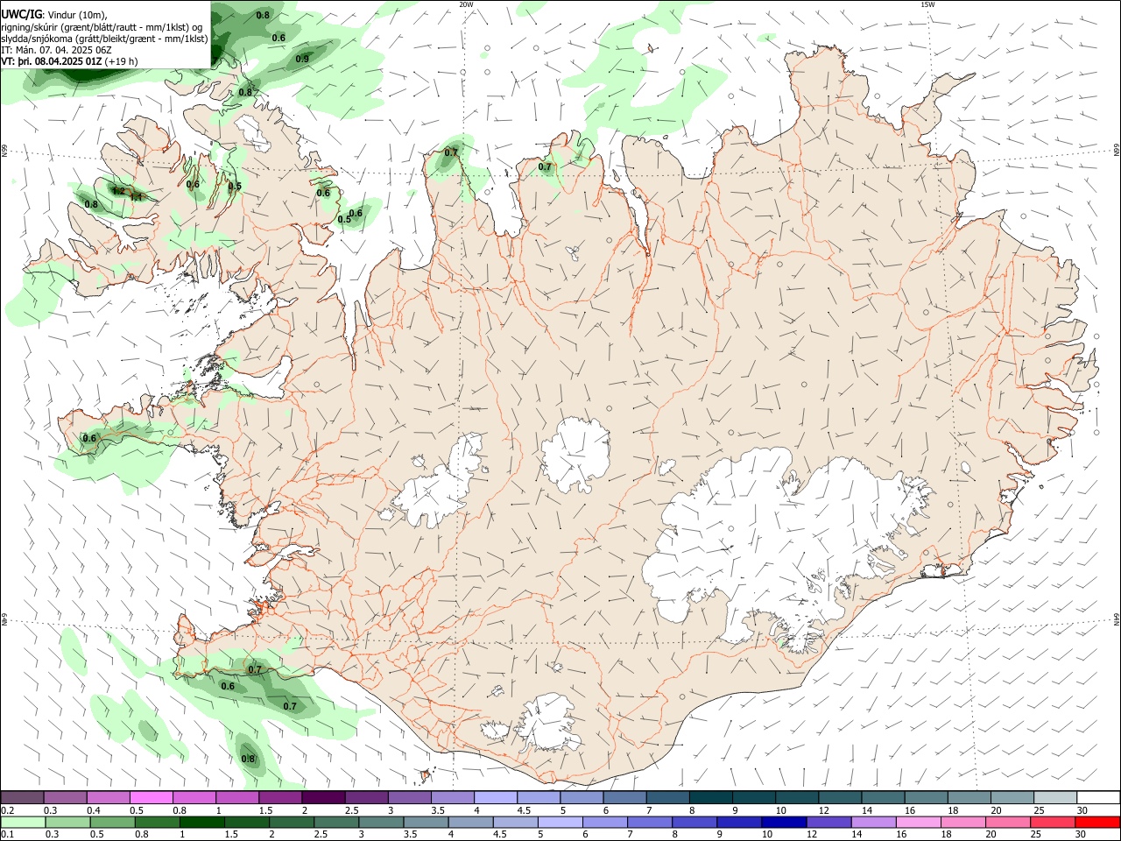Select the bright red 30+ rain legend swatch
This screenshot has width=1121, height=841.
tap(1097, 822)
